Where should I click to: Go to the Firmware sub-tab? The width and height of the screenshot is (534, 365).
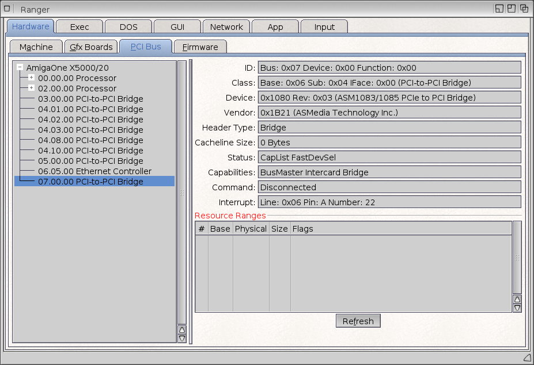[200, 47]
